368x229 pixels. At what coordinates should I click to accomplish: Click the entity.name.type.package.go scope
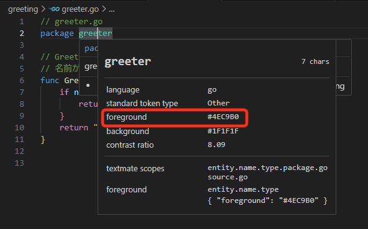tap(267, 168)
